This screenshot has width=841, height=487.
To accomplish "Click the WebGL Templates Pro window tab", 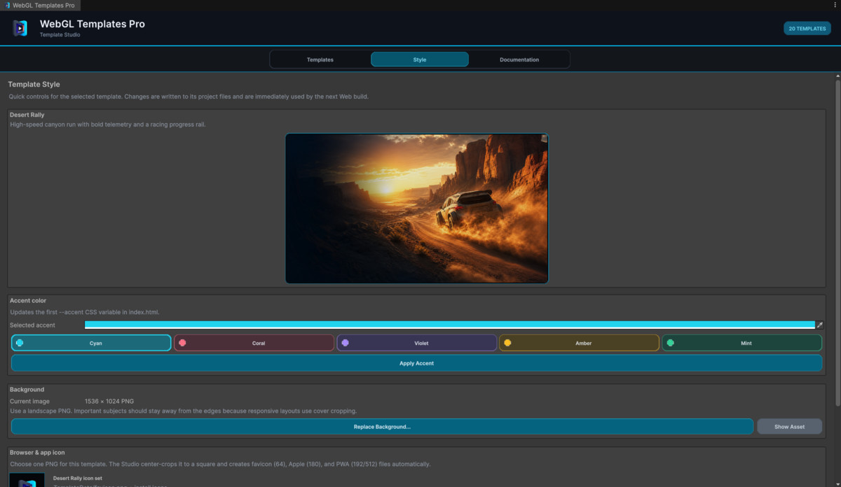I will pos(40,5).
